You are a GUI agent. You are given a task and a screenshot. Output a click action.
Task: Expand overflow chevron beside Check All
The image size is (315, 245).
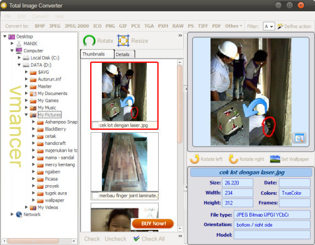(x=180, y=236)
